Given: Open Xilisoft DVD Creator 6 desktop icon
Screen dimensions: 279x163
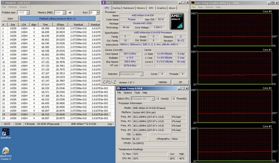Looking at the screenshot, I should [x=5, y=150].
